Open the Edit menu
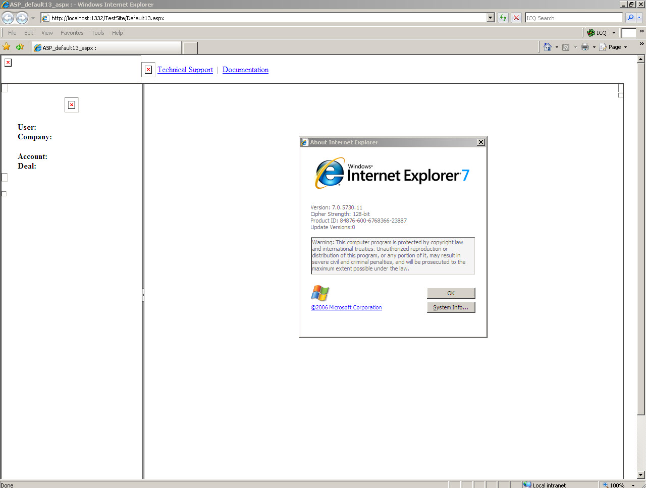The width and height of the screenshot is (646, 488). (x=29, y=33)
